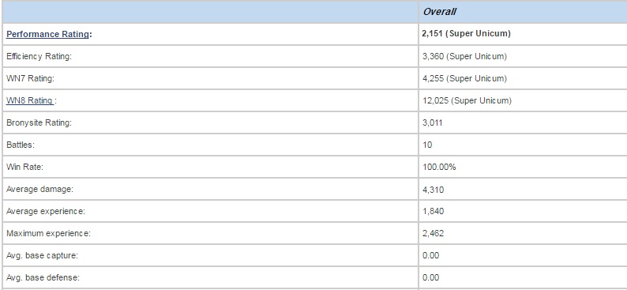Viewport: 627px width, 290px height.
Task: Select the 2,462 maximum experience value
Action: click(x=433, y=233)
